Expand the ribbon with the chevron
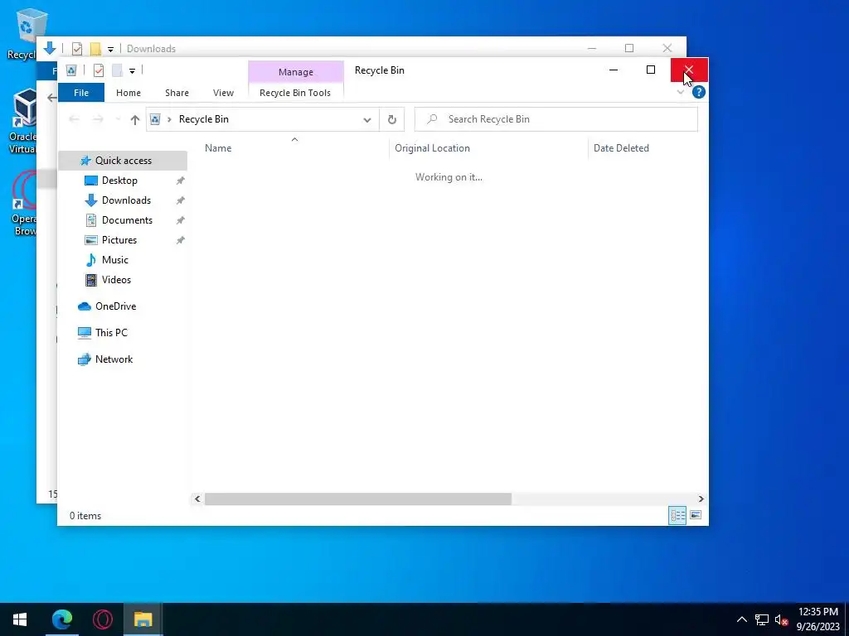The height and width of the screenshot is (636, 849). click(681, 93)
